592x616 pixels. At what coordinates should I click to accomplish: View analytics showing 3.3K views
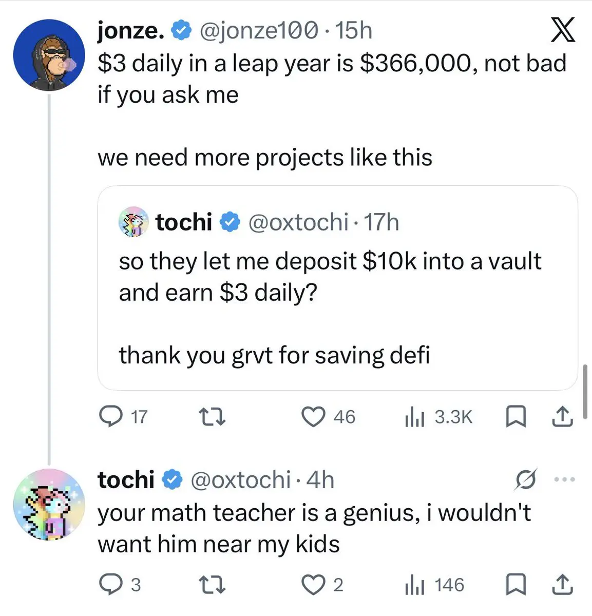[x=438, y=416]
